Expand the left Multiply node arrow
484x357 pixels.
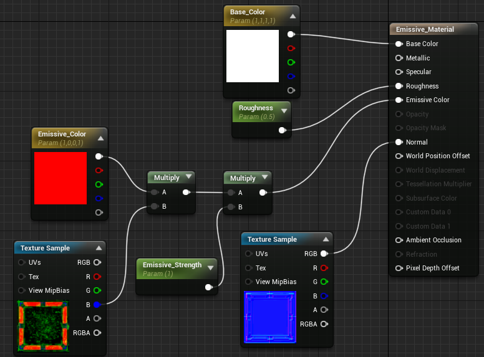188,177
